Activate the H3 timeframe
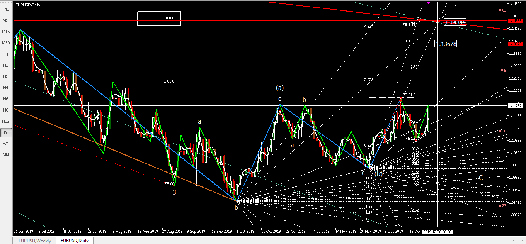 point(6,76)
